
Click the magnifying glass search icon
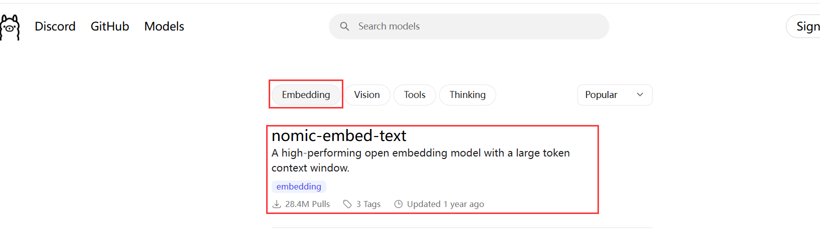pyautogui.click(x=344, y=26)
